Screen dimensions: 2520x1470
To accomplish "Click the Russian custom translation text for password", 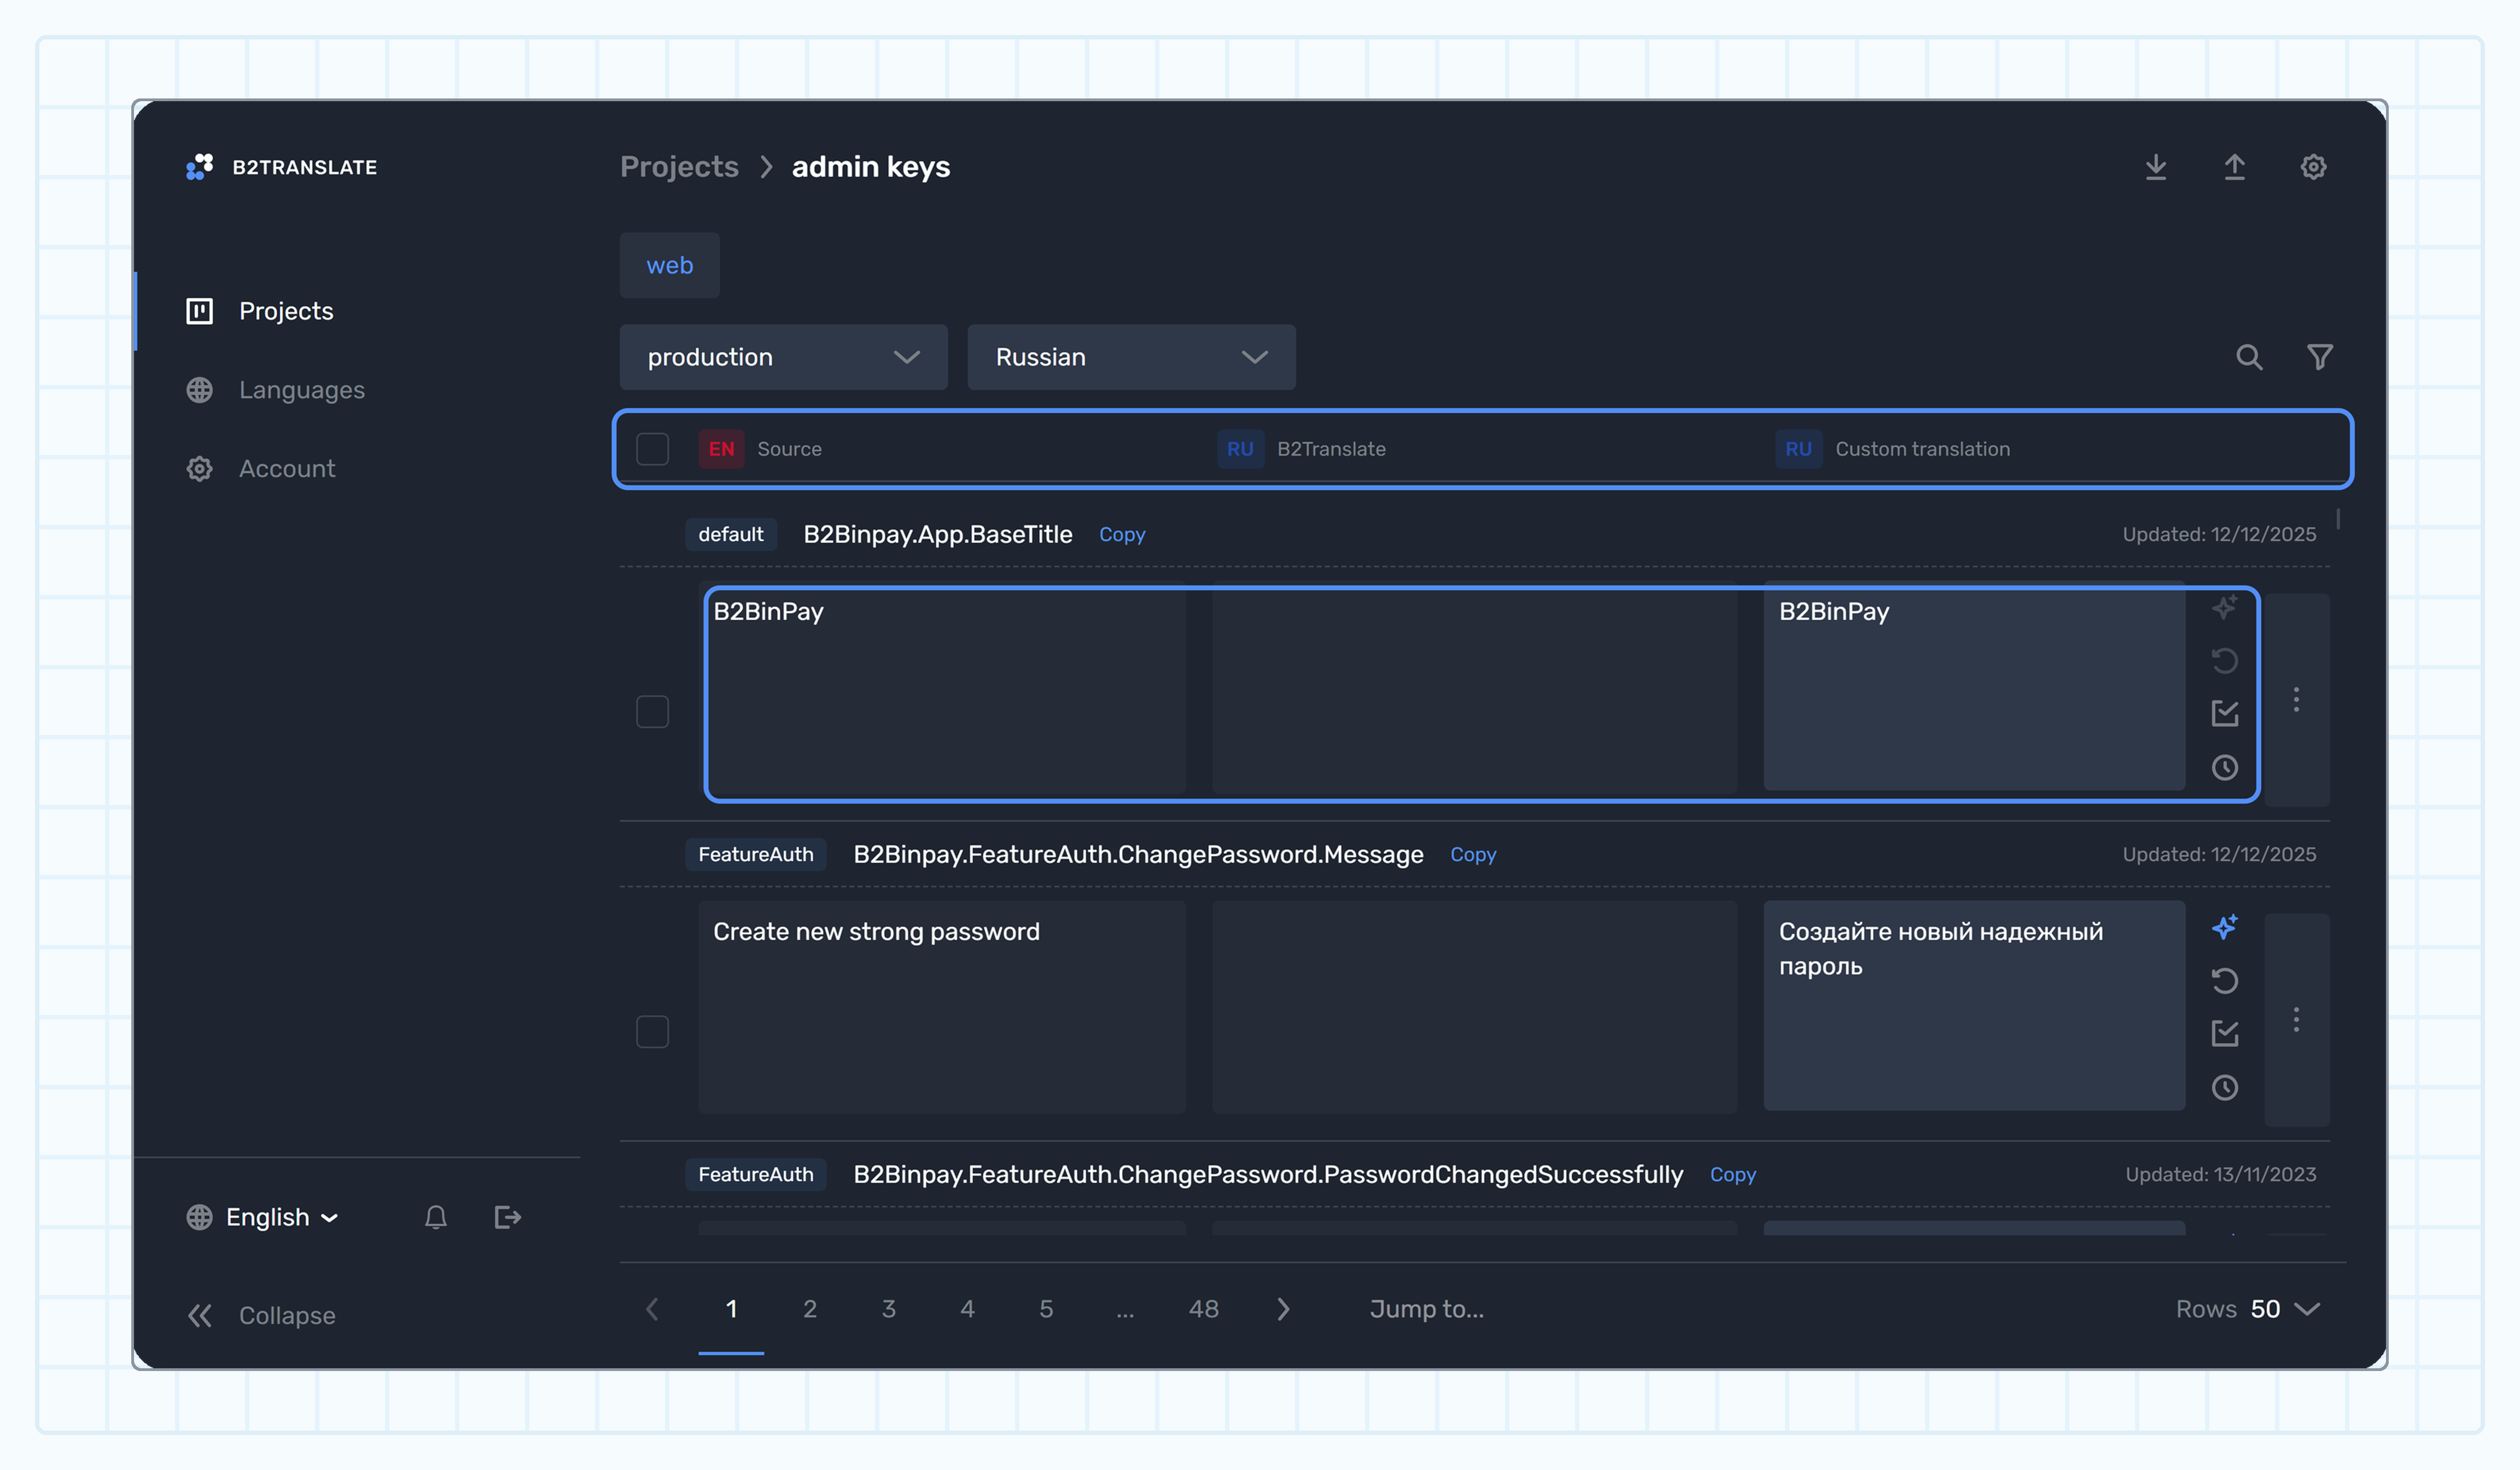I will pyautogui.click(x=1940, y=949).
